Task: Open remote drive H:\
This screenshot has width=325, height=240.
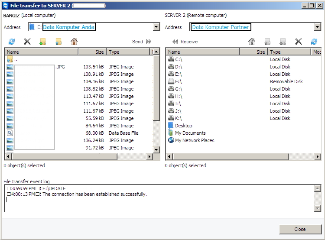Action: [175, 96]
